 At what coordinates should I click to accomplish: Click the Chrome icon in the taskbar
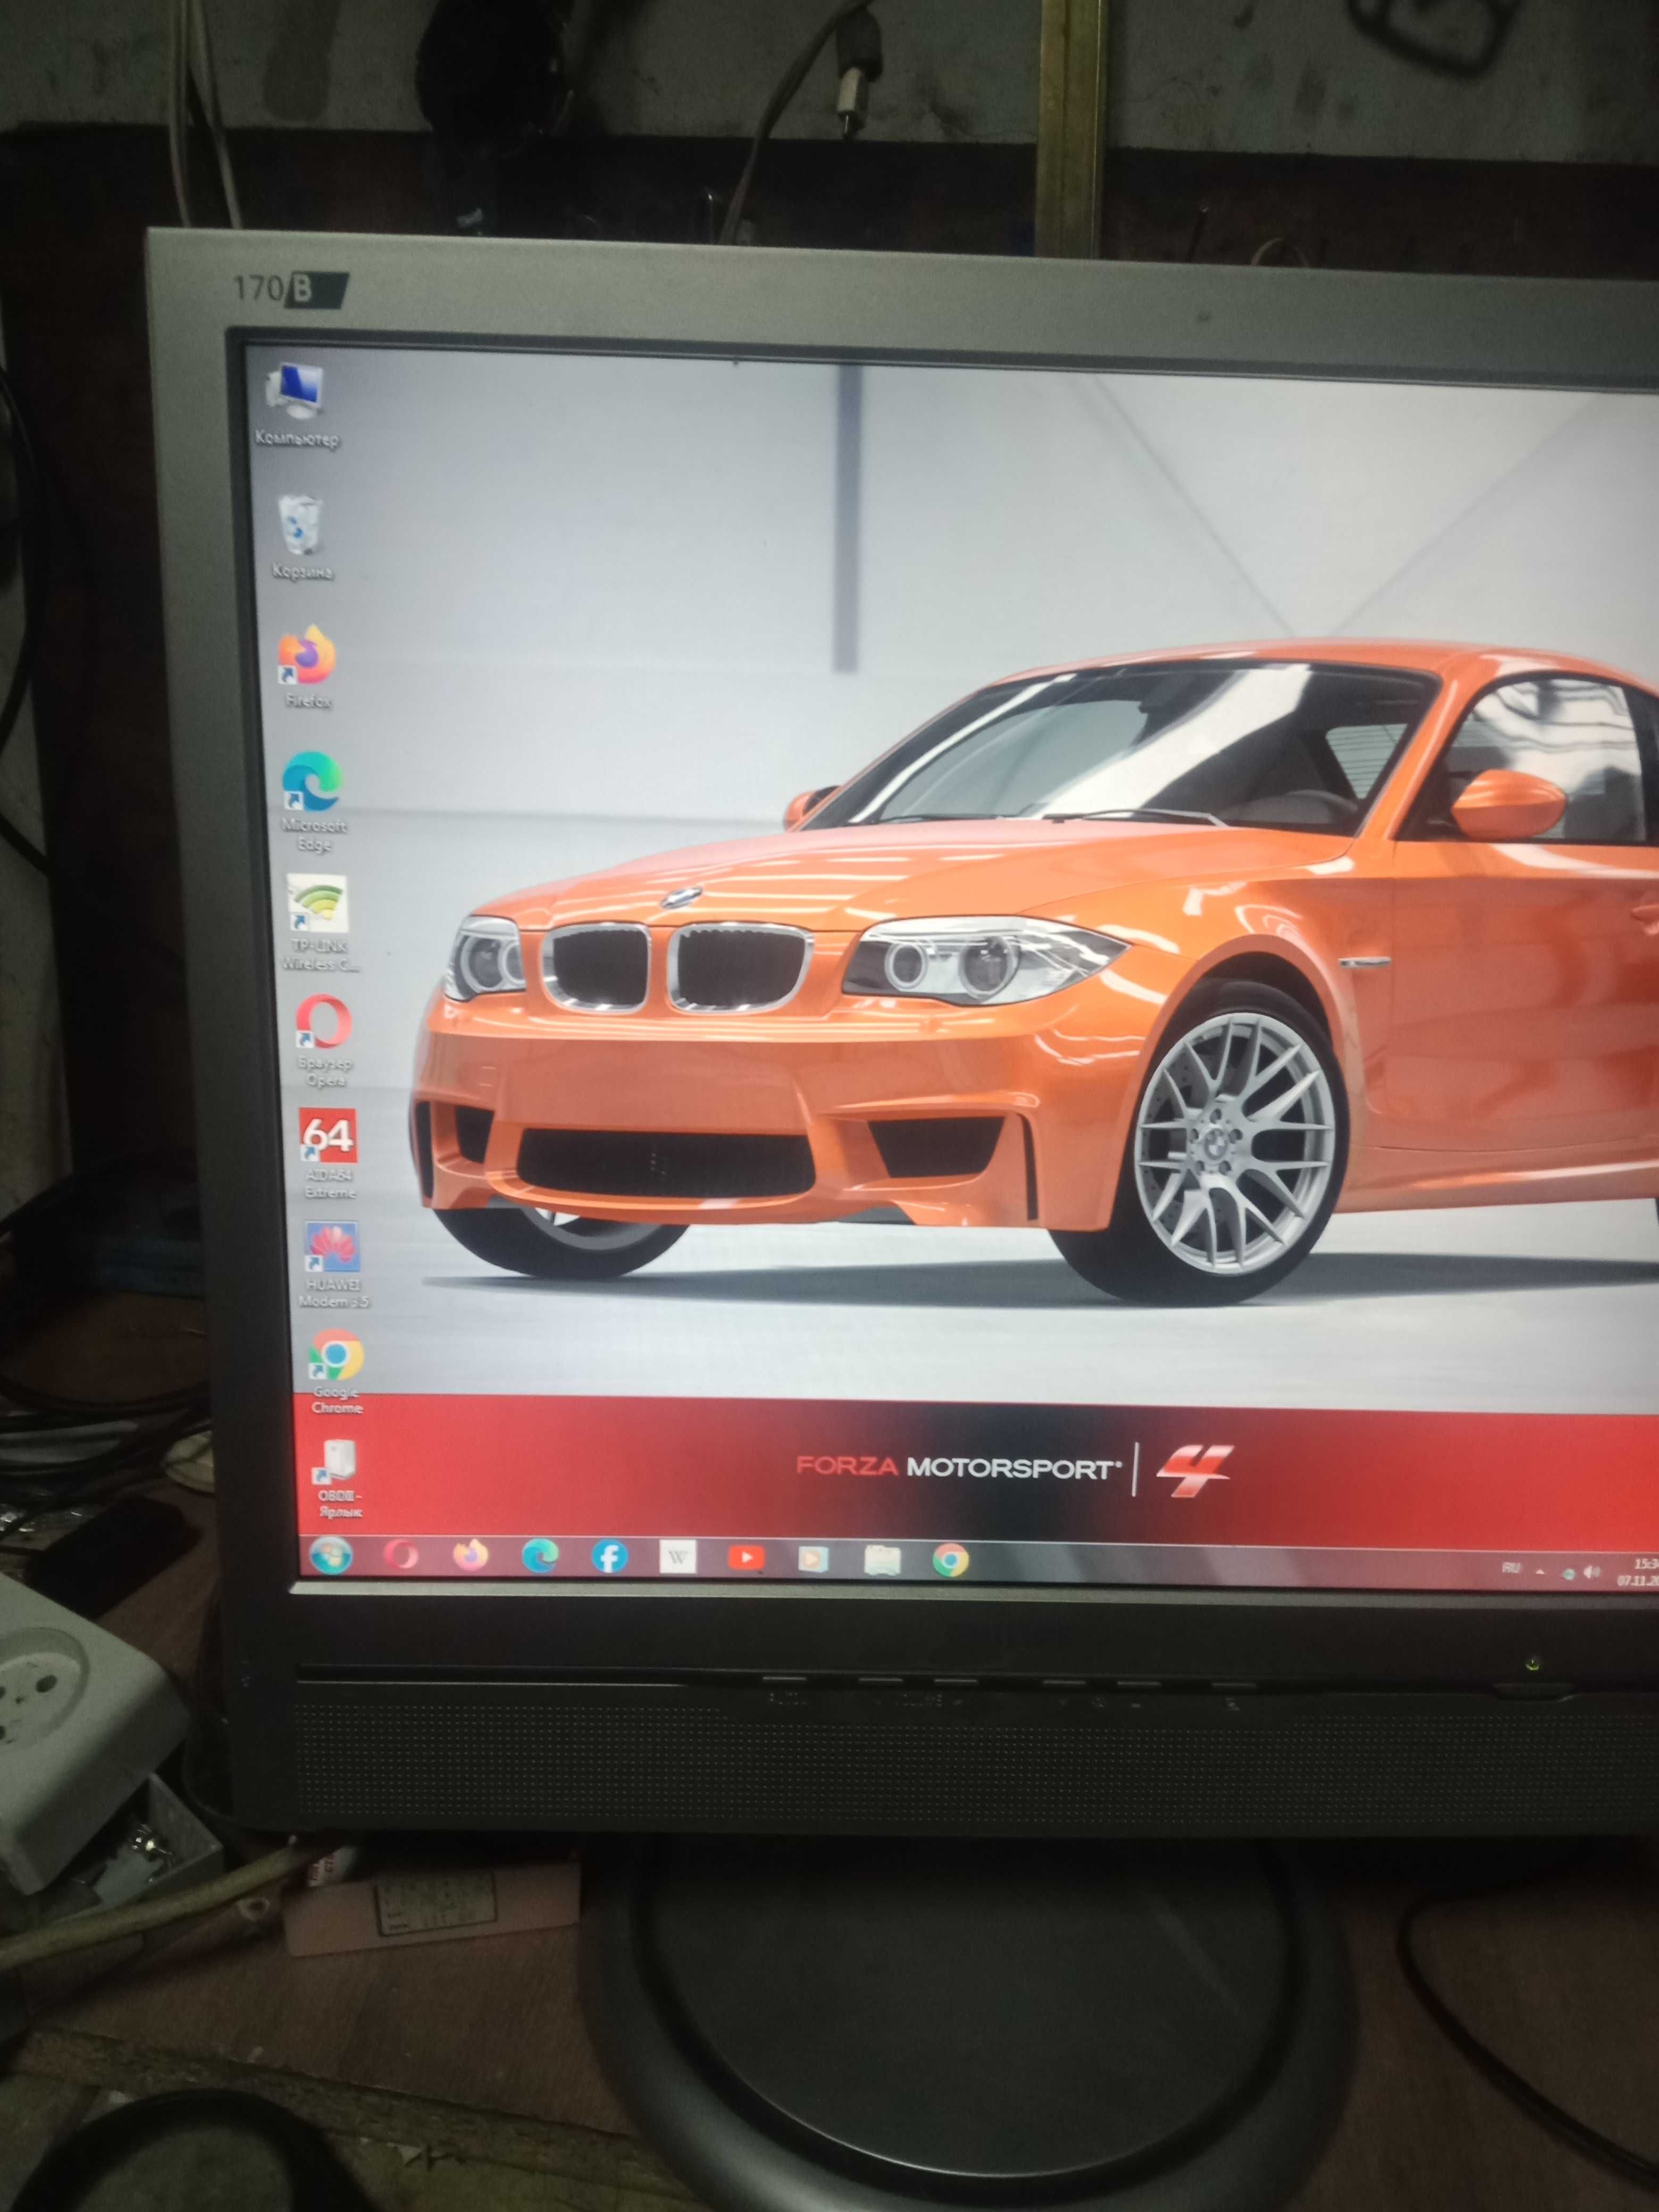click(x=950, y=1560)
